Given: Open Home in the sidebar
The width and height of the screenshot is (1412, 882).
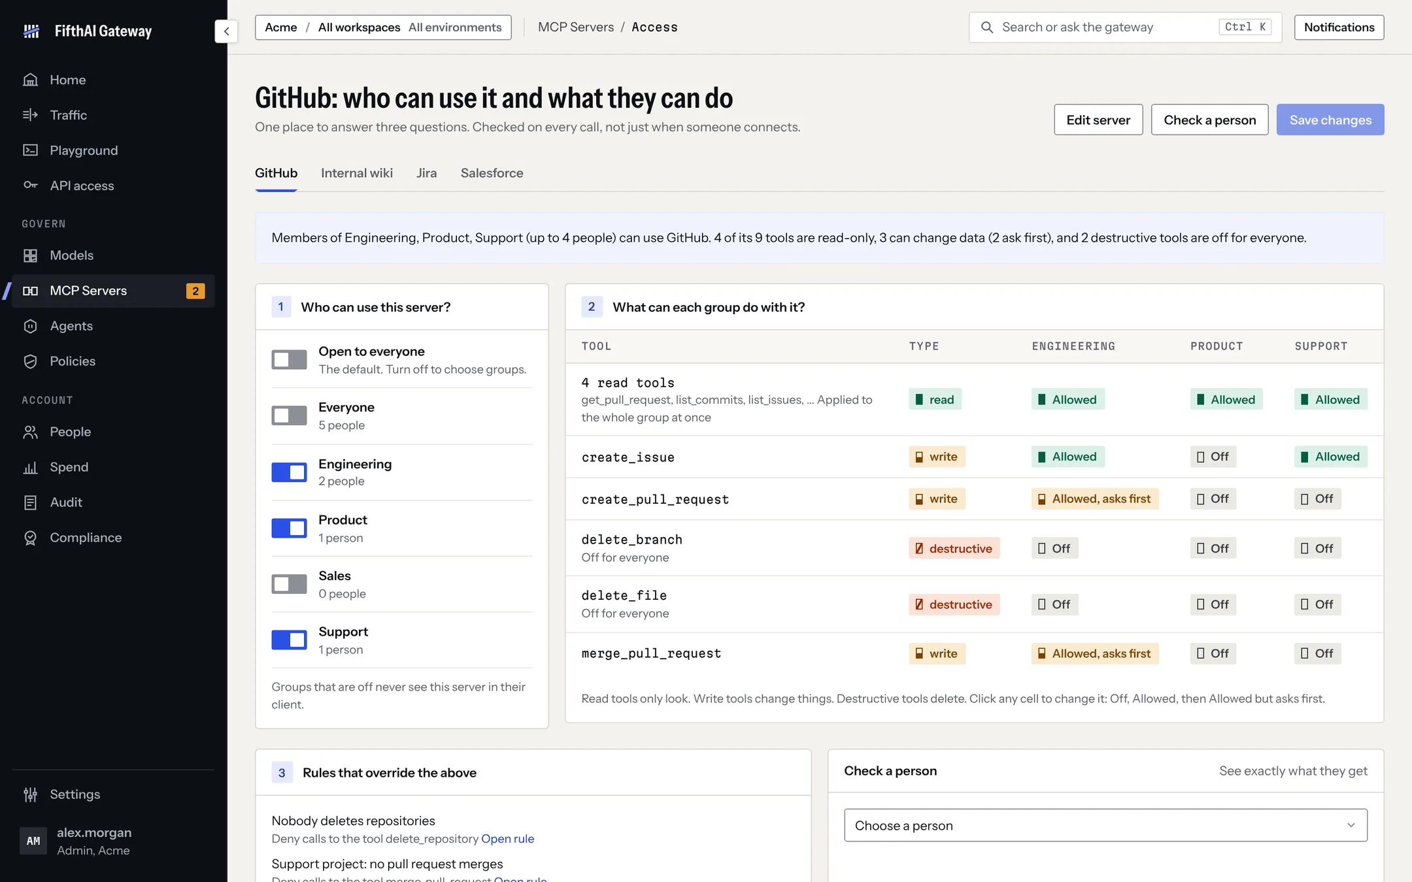Looking at the screenshot, I should pyautogui.click(x=113, y=80).
